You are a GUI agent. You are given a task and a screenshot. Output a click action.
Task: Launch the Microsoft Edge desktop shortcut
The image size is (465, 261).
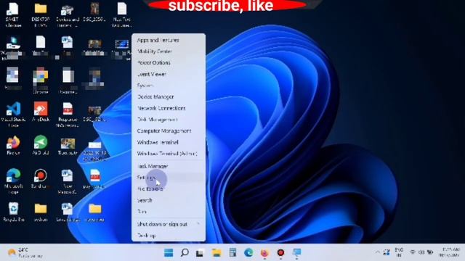tap(13, 181)
